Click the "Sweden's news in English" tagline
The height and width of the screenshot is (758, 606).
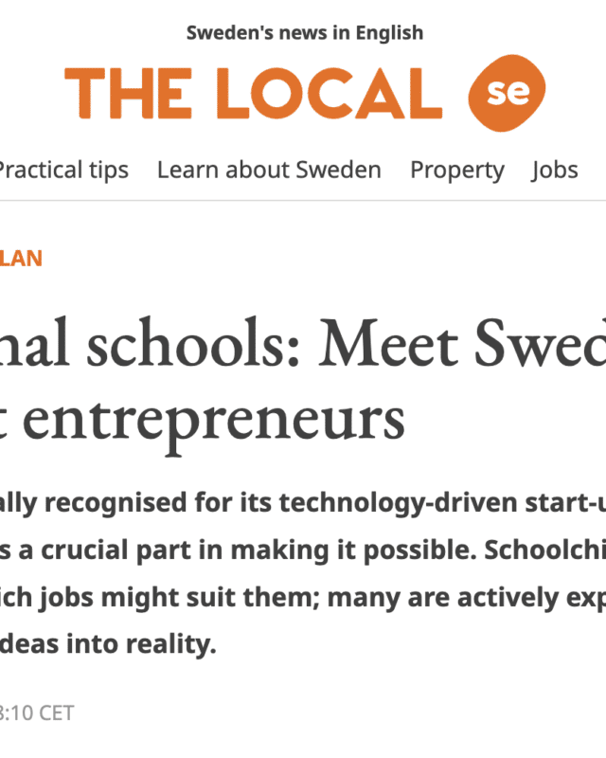pos(304,33)
